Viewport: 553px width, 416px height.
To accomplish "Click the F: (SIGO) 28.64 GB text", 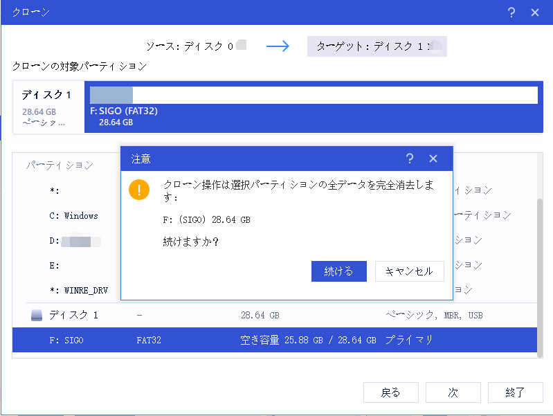I will (x=206, y=219).
